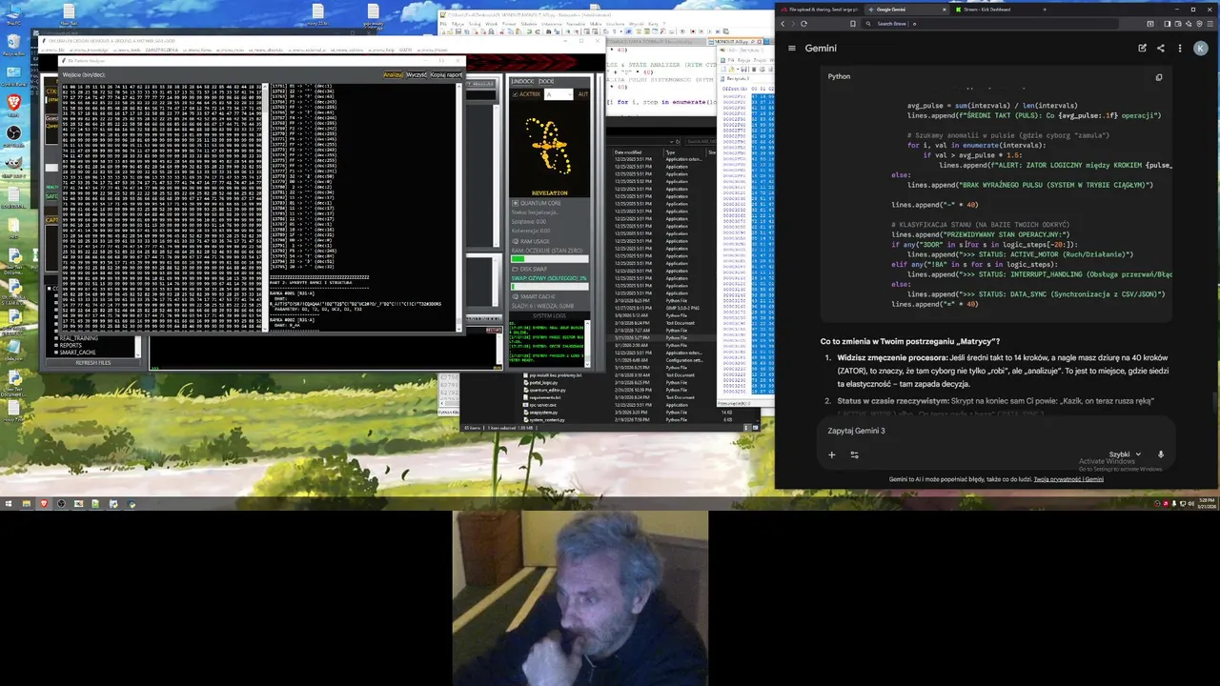Open Brave icon in taskbar
This screenshot has height=686, width=1220.
click(43, 503)
